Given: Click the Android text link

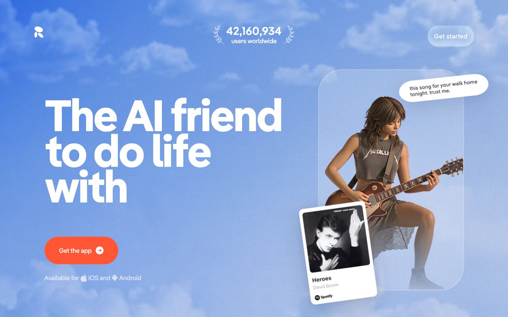Looking at the screenshot, I should [x=130, y=278].
